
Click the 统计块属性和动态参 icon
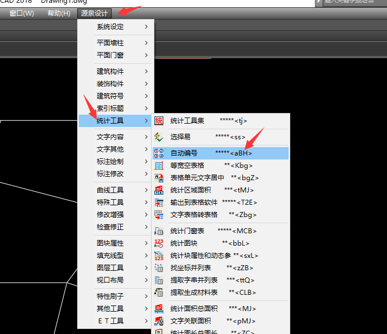point(159,256)
